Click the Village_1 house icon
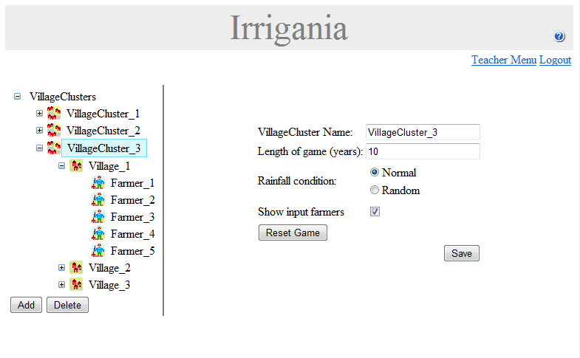The image size is (580, 358). click(76, 166)
